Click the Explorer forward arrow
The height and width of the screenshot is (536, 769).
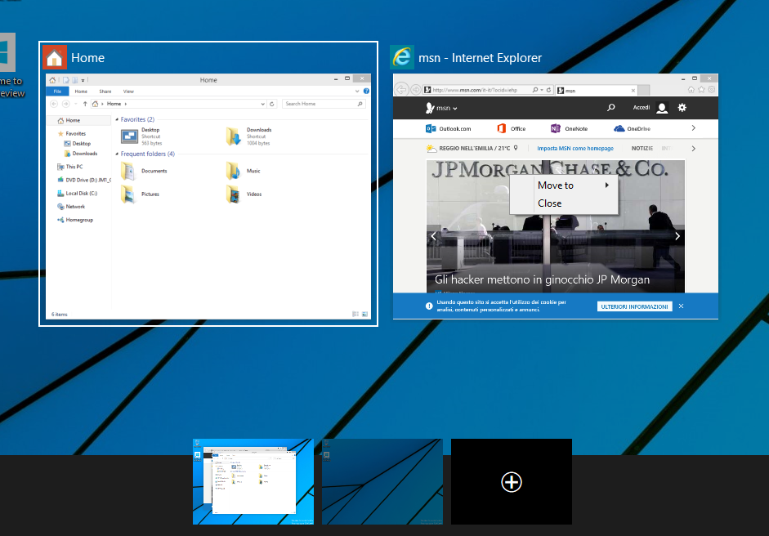point(65,104)
